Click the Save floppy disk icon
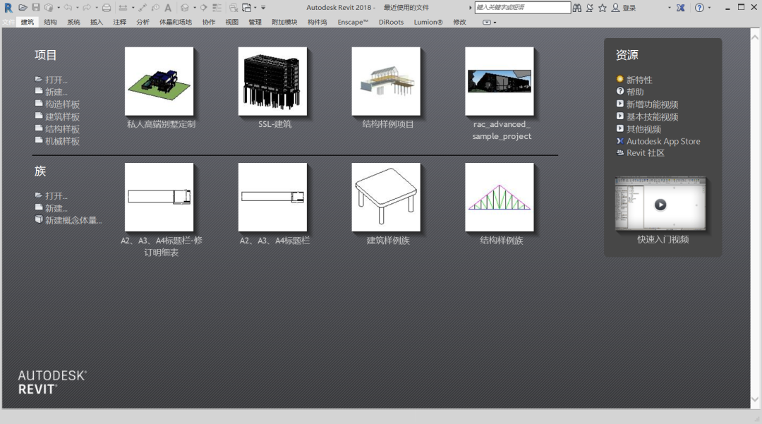 click(x=36, y=8)
